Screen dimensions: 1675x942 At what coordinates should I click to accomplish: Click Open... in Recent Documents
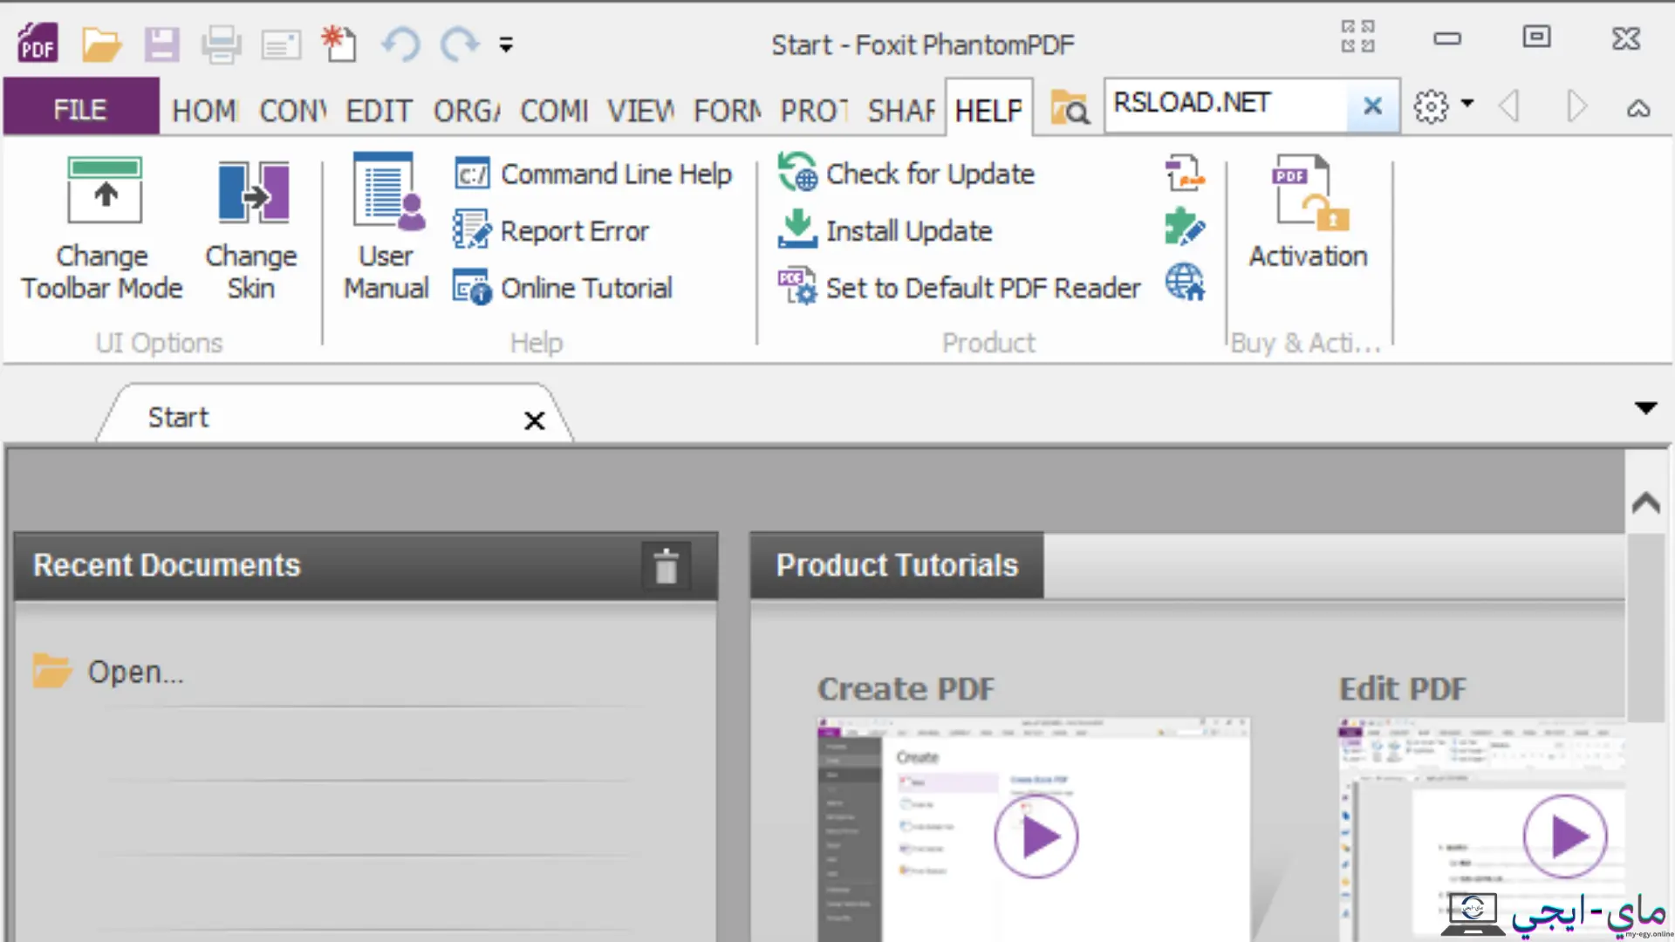(108, 671)
